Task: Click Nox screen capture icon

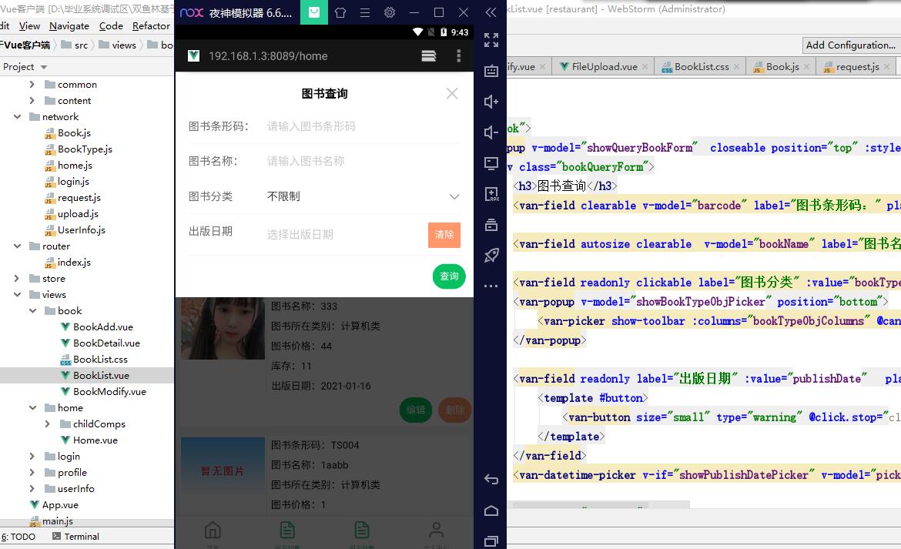Action: tap(491, 164)
